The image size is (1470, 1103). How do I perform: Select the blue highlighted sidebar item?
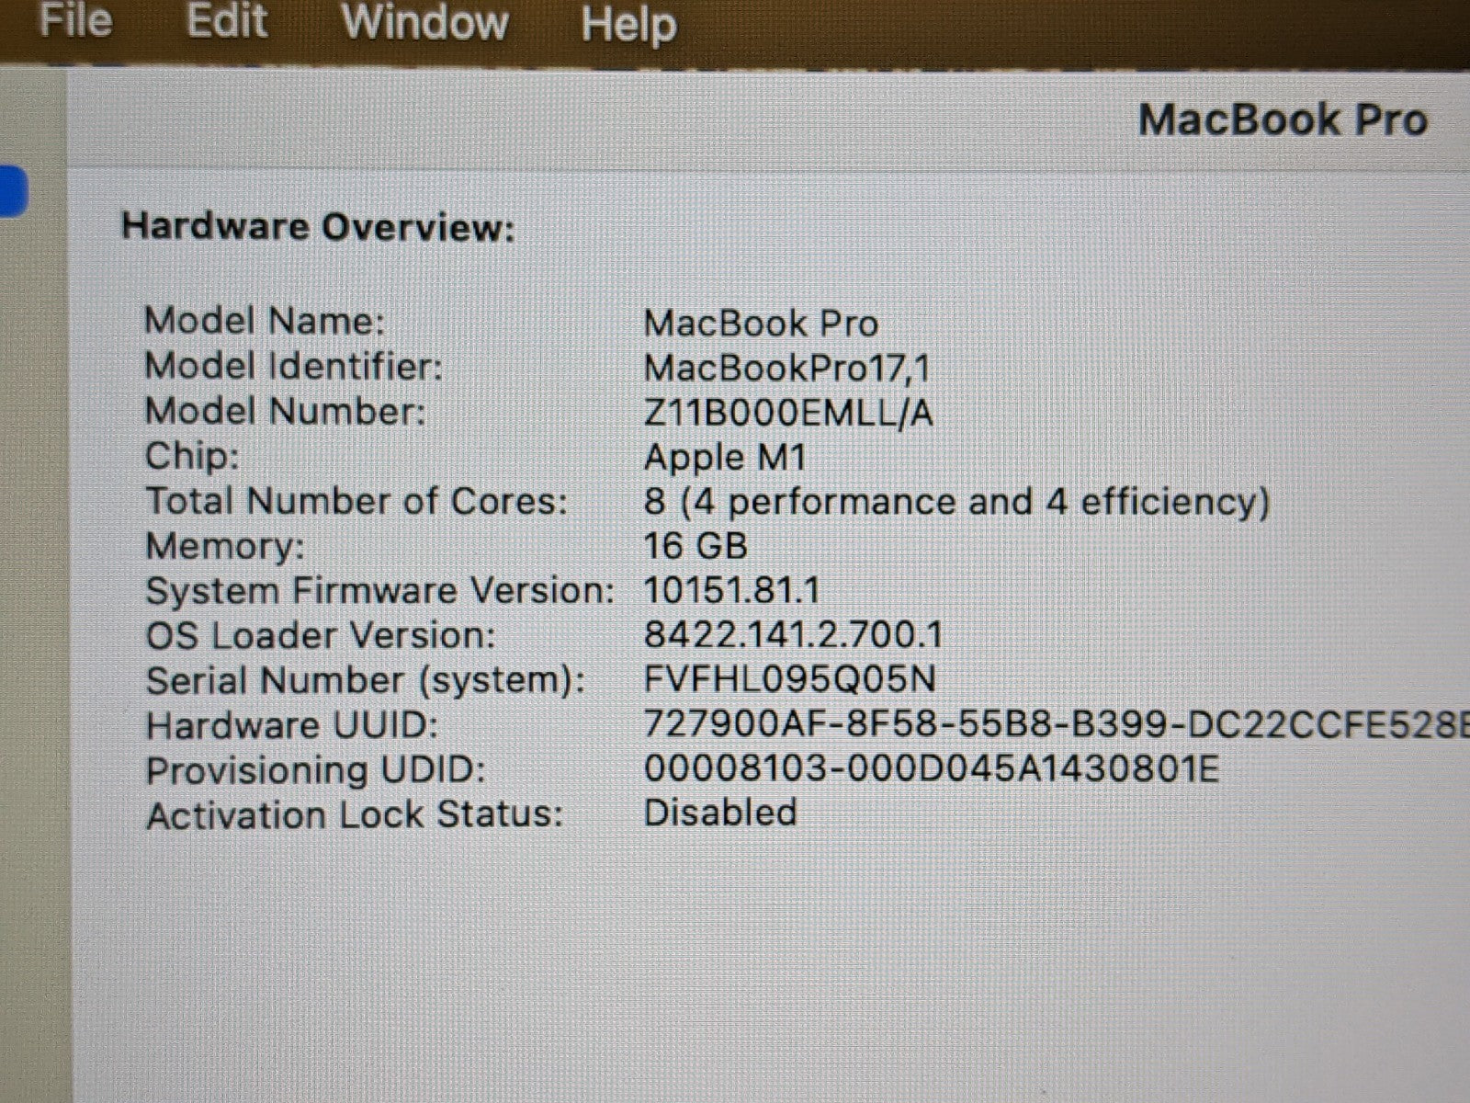tap(13, 191)
